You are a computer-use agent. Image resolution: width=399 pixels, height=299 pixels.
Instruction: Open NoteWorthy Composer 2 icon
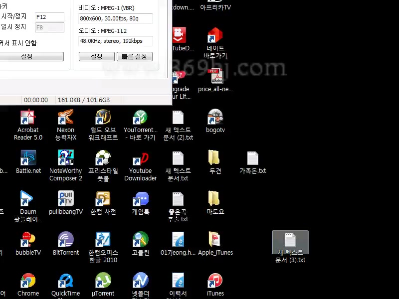66,159
